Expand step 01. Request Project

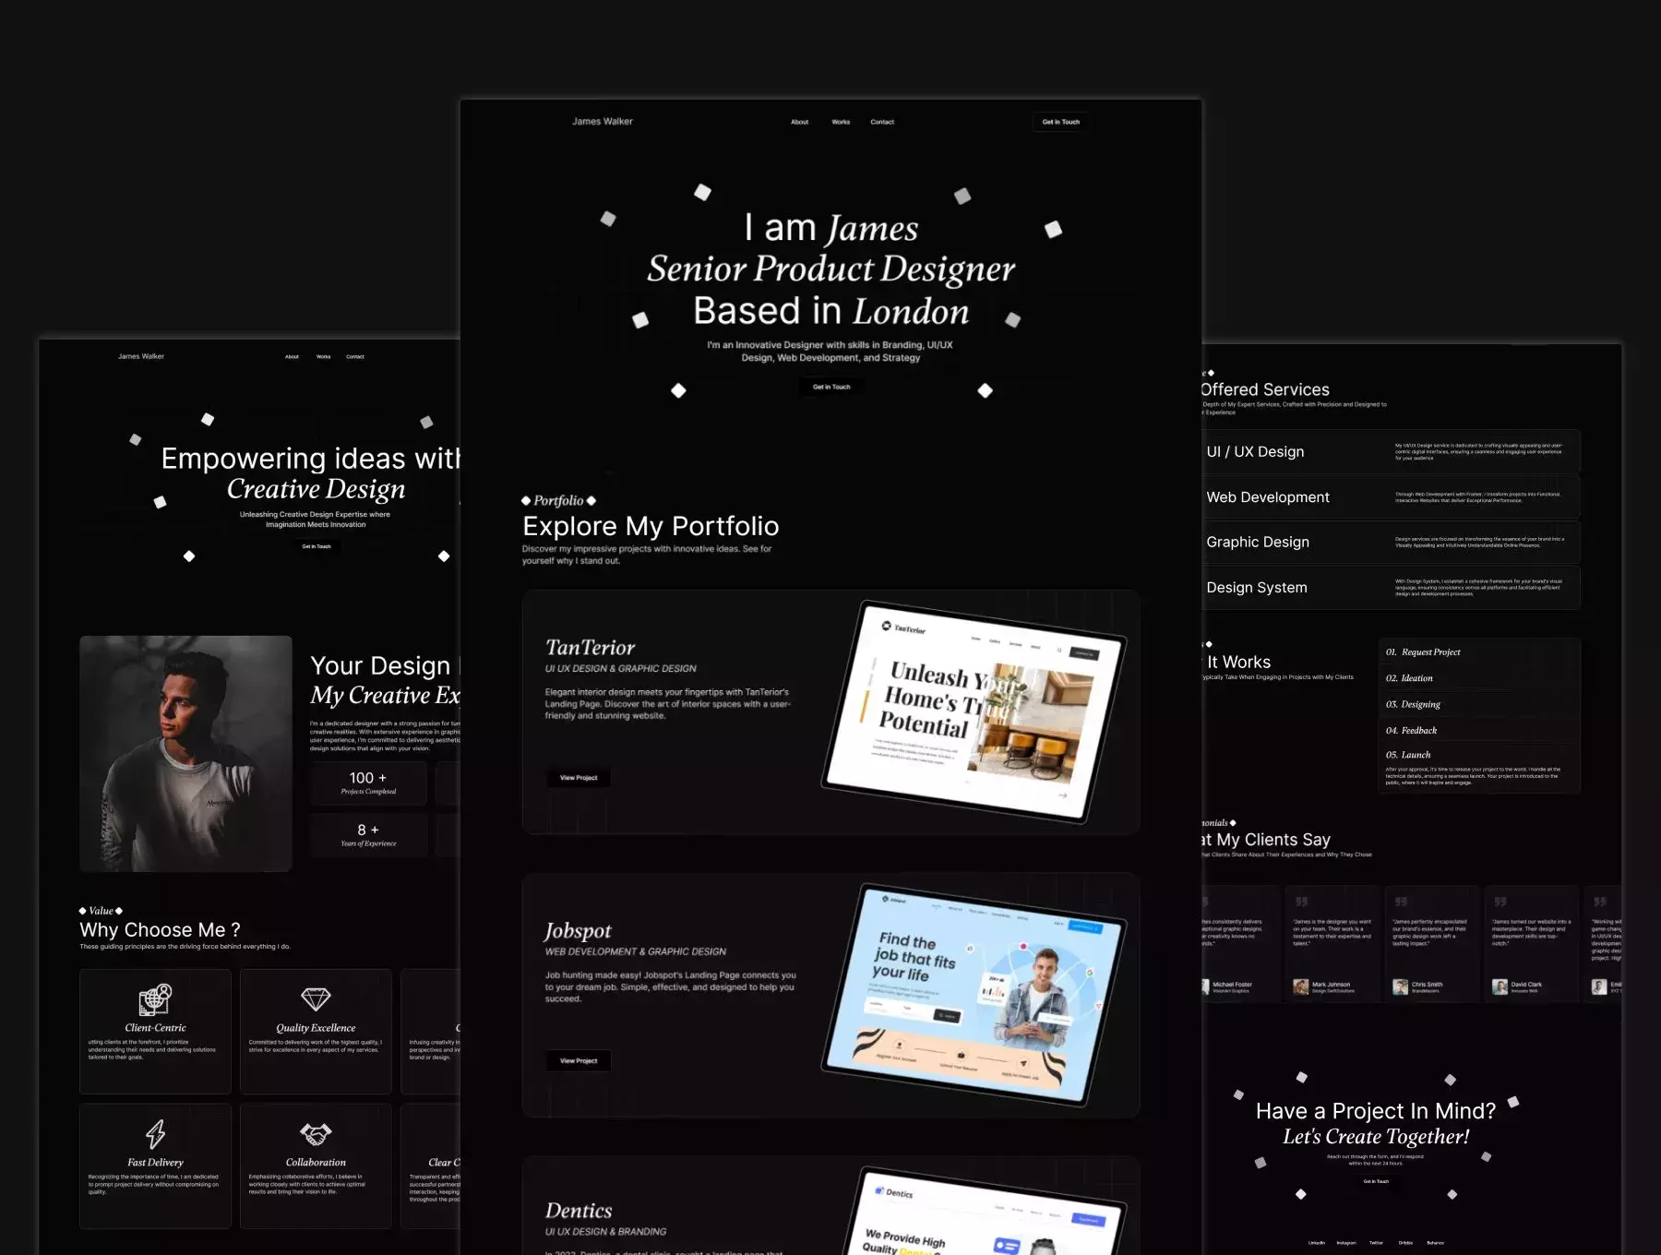(1479, 652)
